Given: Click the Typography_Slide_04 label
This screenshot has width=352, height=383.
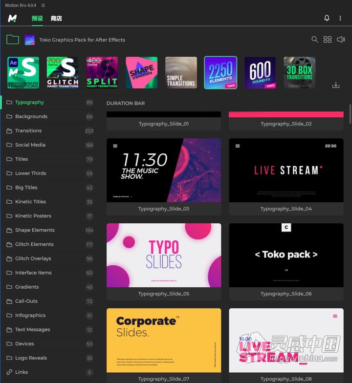Looking at the screenshot, I should click(x=286, y=209).
